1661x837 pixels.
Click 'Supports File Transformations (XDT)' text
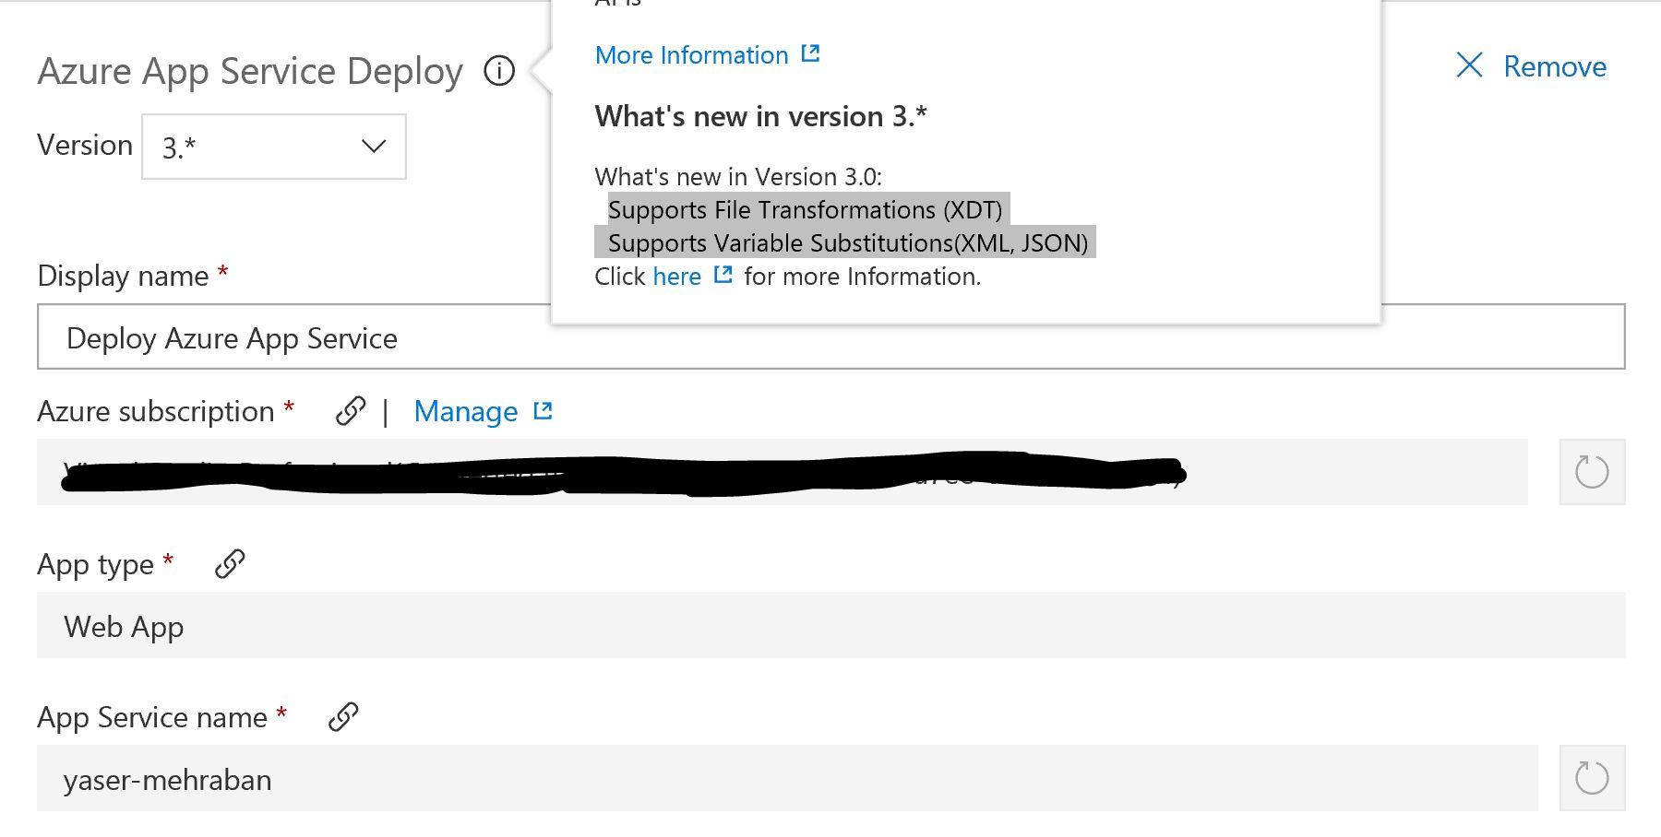click(805, 210)
